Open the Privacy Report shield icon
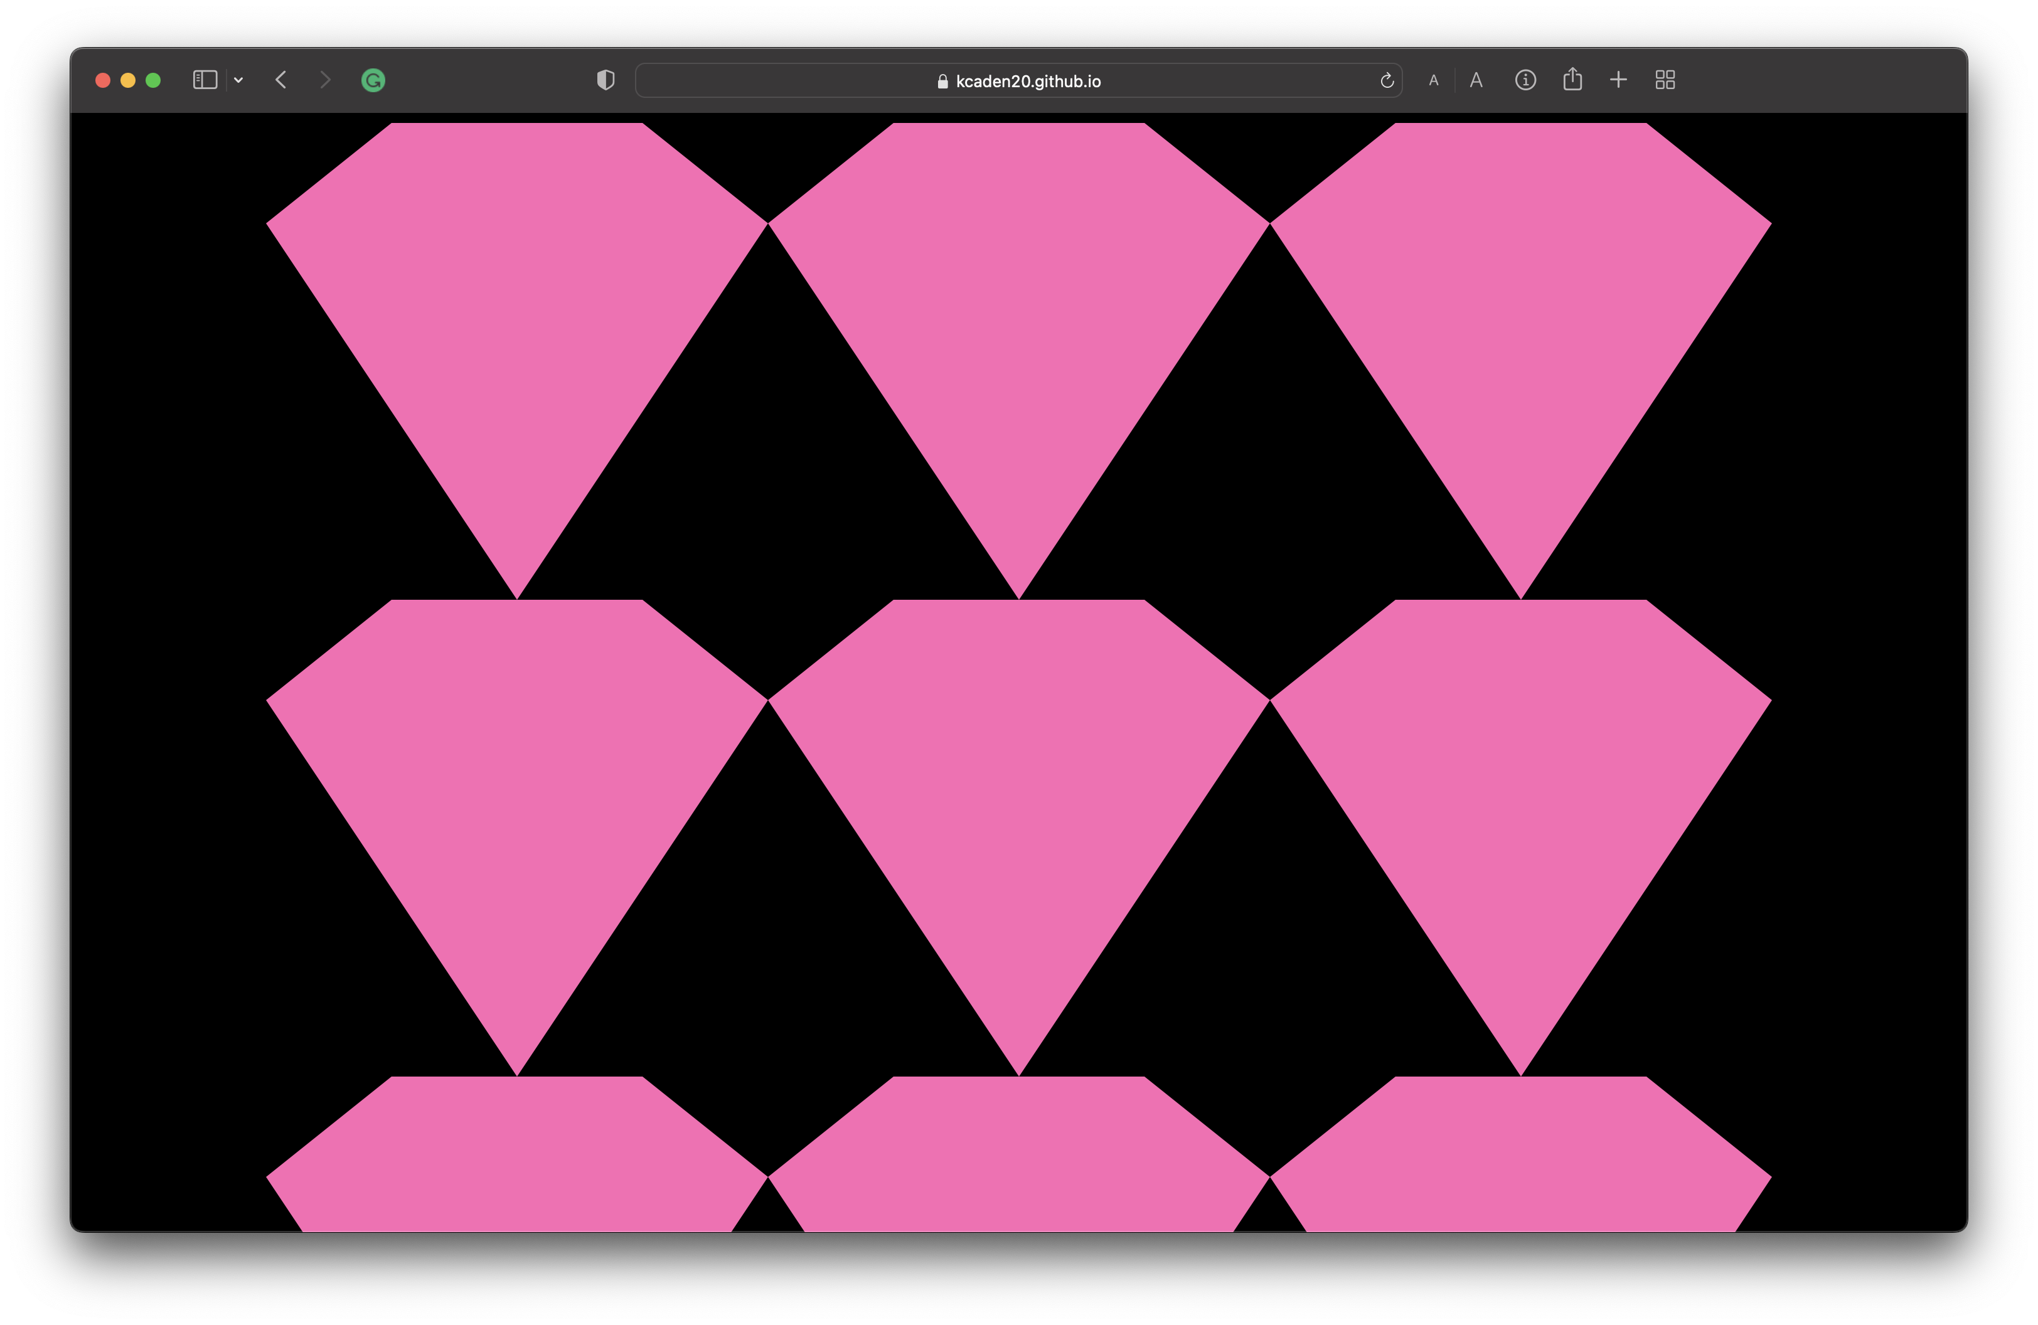The image size is (2038, 1325). (x=606, y=80)
